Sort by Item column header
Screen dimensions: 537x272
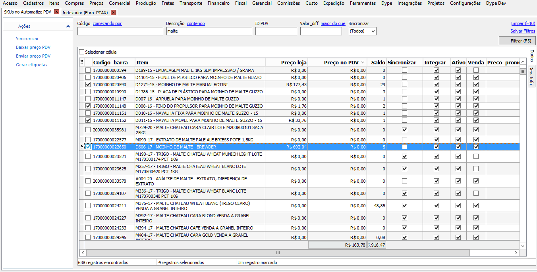click(200, 62)
